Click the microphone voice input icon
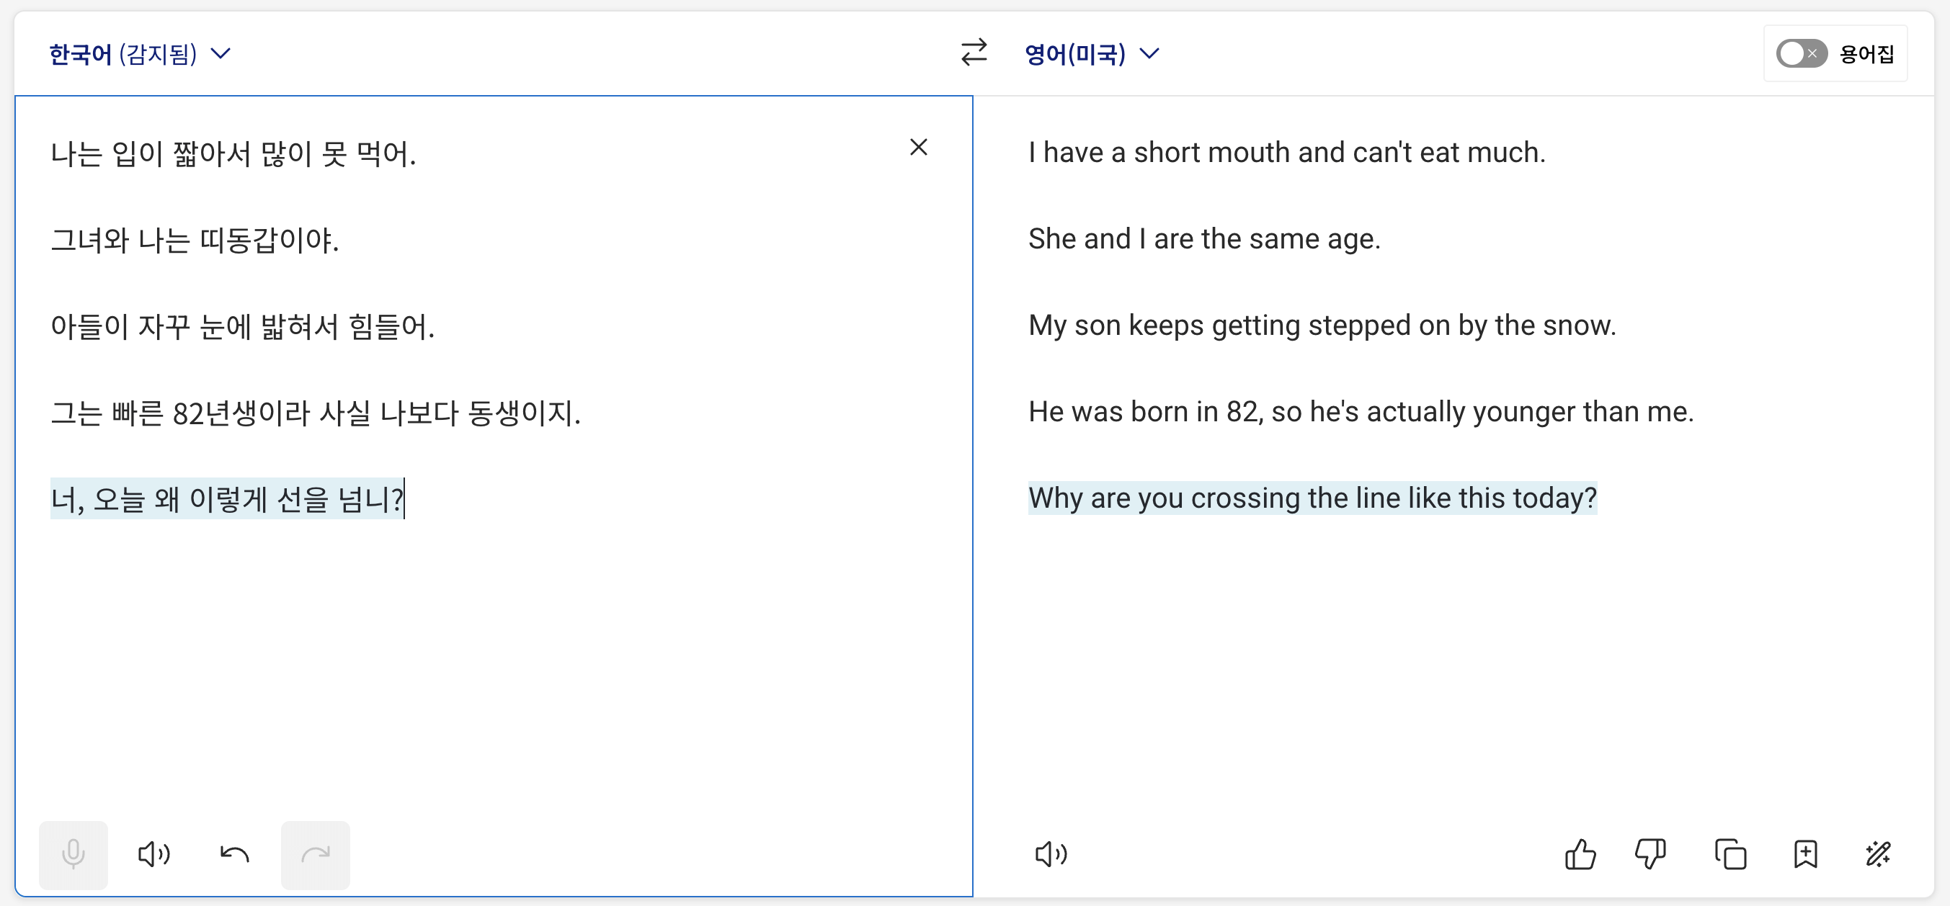This screenshot has width=1950, height=906. tap(73, 855)
